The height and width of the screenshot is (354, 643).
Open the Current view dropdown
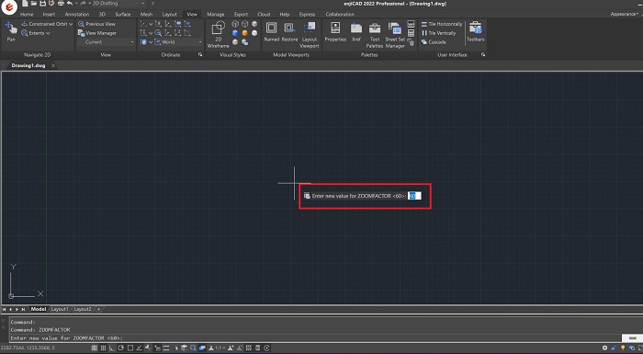107,42
